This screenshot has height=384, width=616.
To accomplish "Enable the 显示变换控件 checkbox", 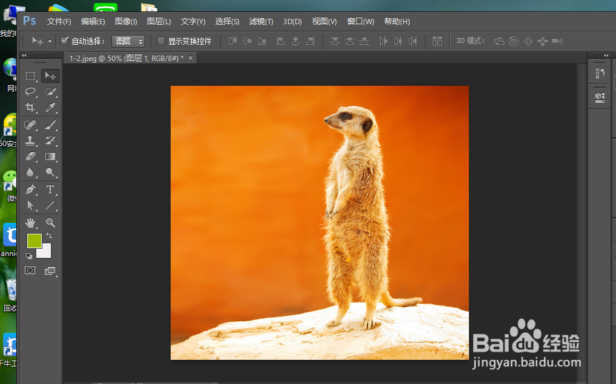I will pos(161,40).
